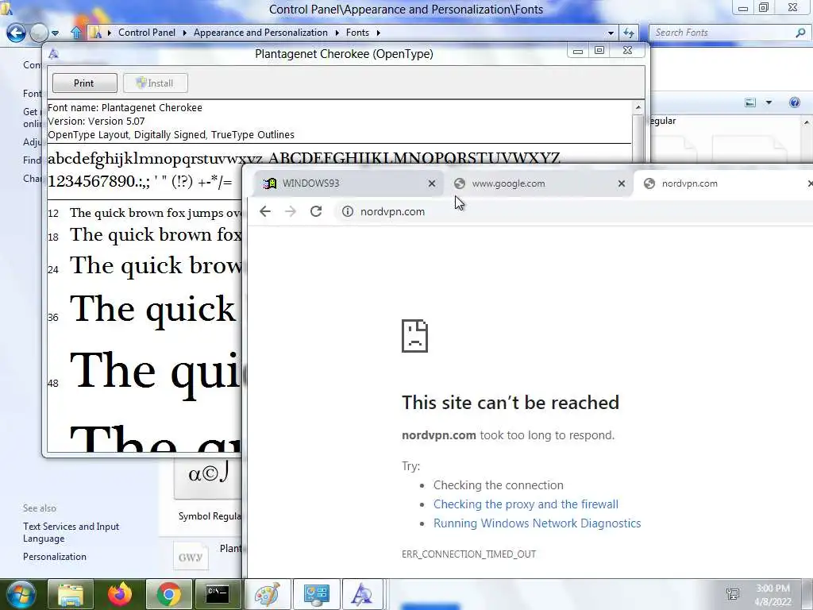The image size is (813, 610).
Task: Select Control Panel in the breadcrumb
Action: tap(147, 33)
